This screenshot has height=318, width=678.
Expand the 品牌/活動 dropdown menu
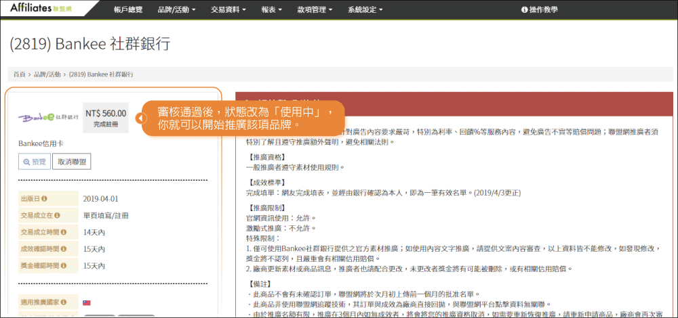pos(177,9)
